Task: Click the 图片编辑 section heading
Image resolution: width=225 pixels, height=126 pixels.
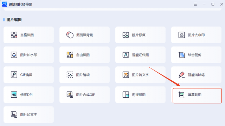Action: (x=14, y=20)
